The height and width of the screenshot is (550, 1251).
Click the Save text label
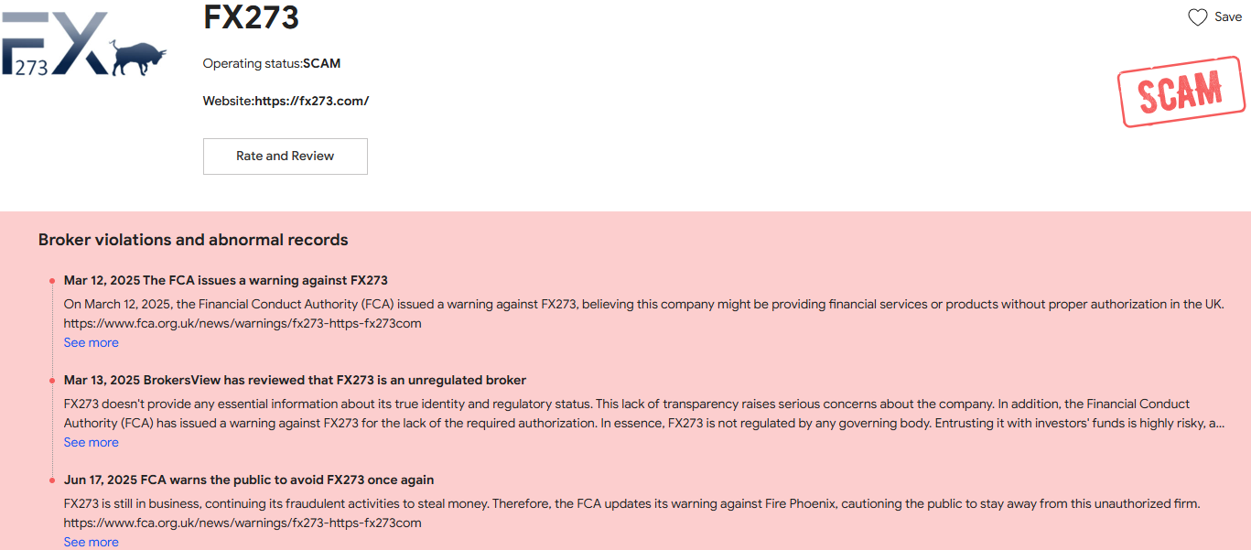pos(1228,17)
